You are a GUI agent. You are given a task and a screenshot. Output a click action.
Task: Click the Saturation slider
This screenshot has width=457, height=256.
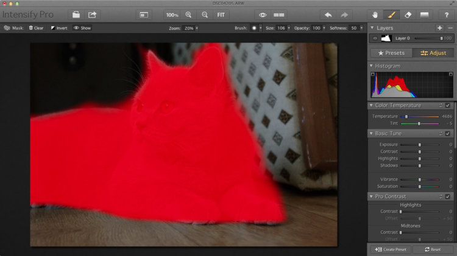(x=420, y=187)
